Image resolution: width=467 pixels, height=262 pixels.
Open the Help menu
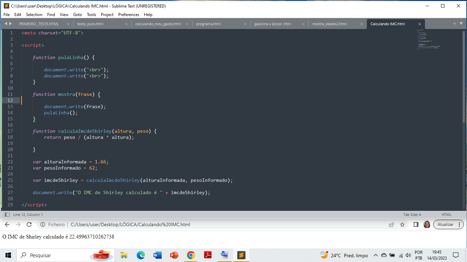tap(148, 15)
